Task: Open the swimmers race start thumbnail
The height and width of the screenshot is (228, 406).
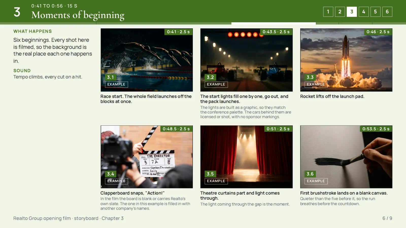Action: click(147, 60)
